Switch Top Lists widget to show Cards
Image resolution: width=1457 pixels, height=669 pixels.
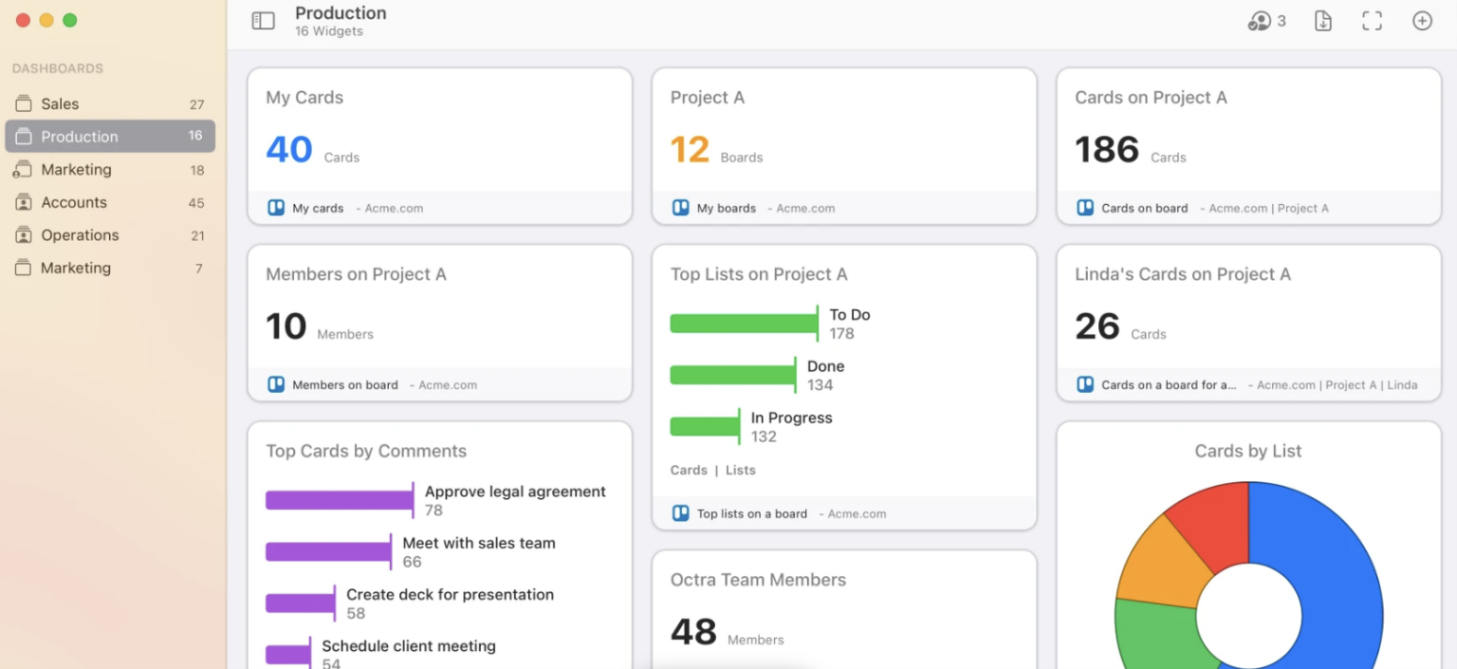click(688, 469)
